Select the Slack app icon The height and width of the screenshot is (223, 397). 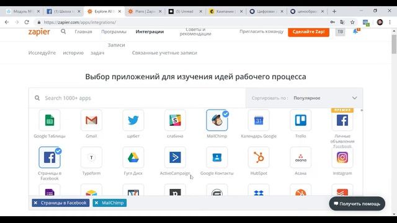pyautogui.click(x=175, y=120)
